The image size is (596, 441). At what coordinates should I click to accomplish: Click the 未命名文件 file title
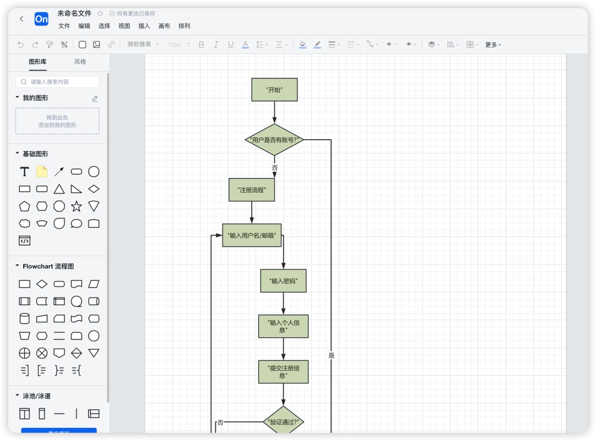(x=74, y=13)
